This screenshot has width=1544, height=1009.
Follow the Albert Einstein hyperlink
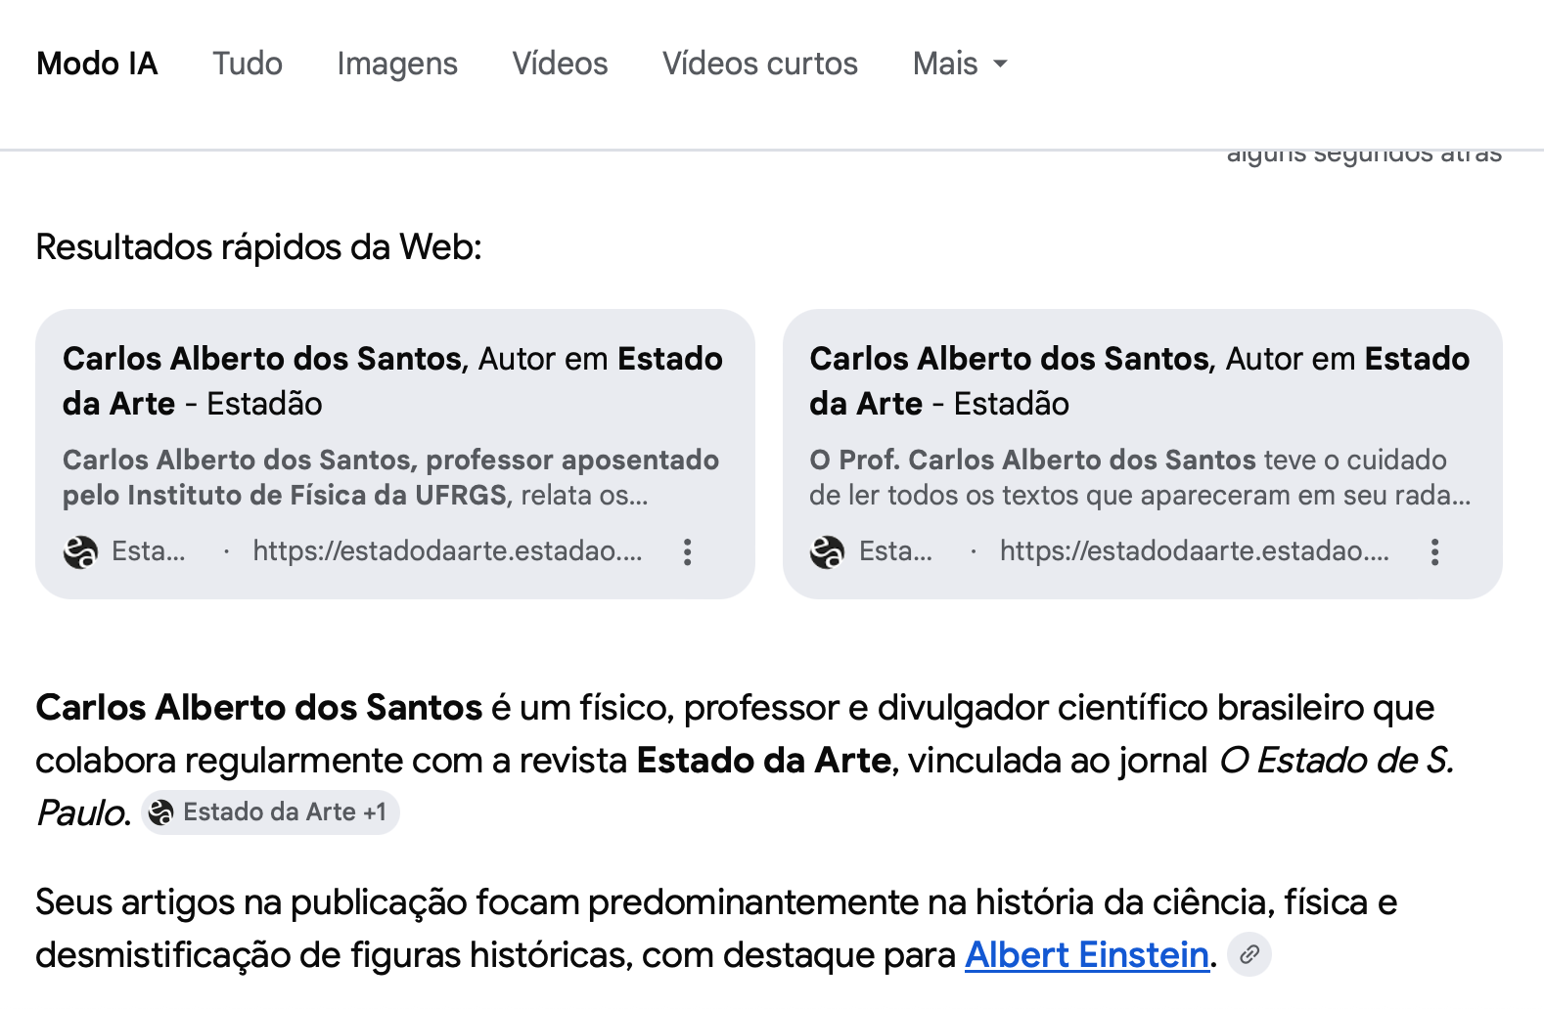(x=1086, y=955)
